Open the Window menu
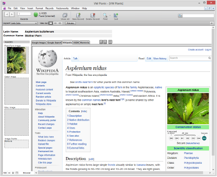 click(x=75, y=8)
